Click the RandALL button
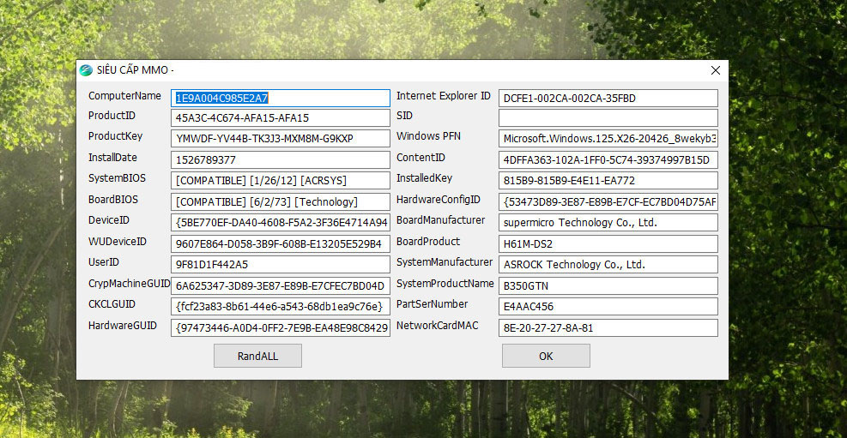Viewport: 847px width, 438px height. pyautogui.click(x=257, y=356)
